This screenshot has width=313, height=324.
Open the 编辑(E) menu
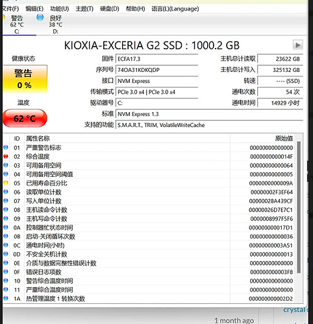(34, 9)
